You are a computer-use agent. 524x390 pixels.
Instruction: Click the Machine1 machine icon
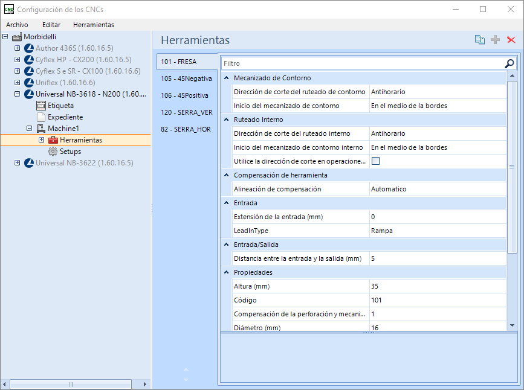coord(41,129)
